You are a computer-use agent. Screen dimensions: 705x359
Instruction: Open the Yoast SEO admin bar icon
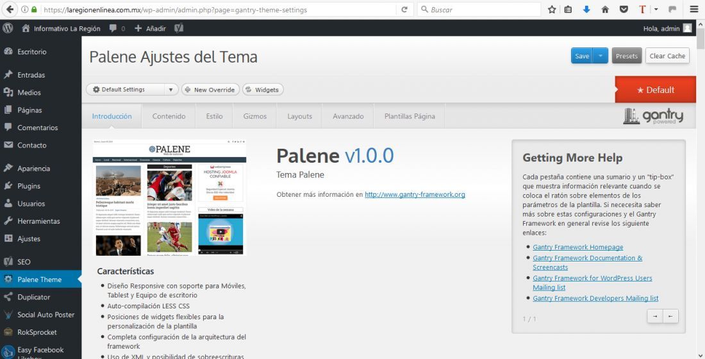(x=179, y=28)
